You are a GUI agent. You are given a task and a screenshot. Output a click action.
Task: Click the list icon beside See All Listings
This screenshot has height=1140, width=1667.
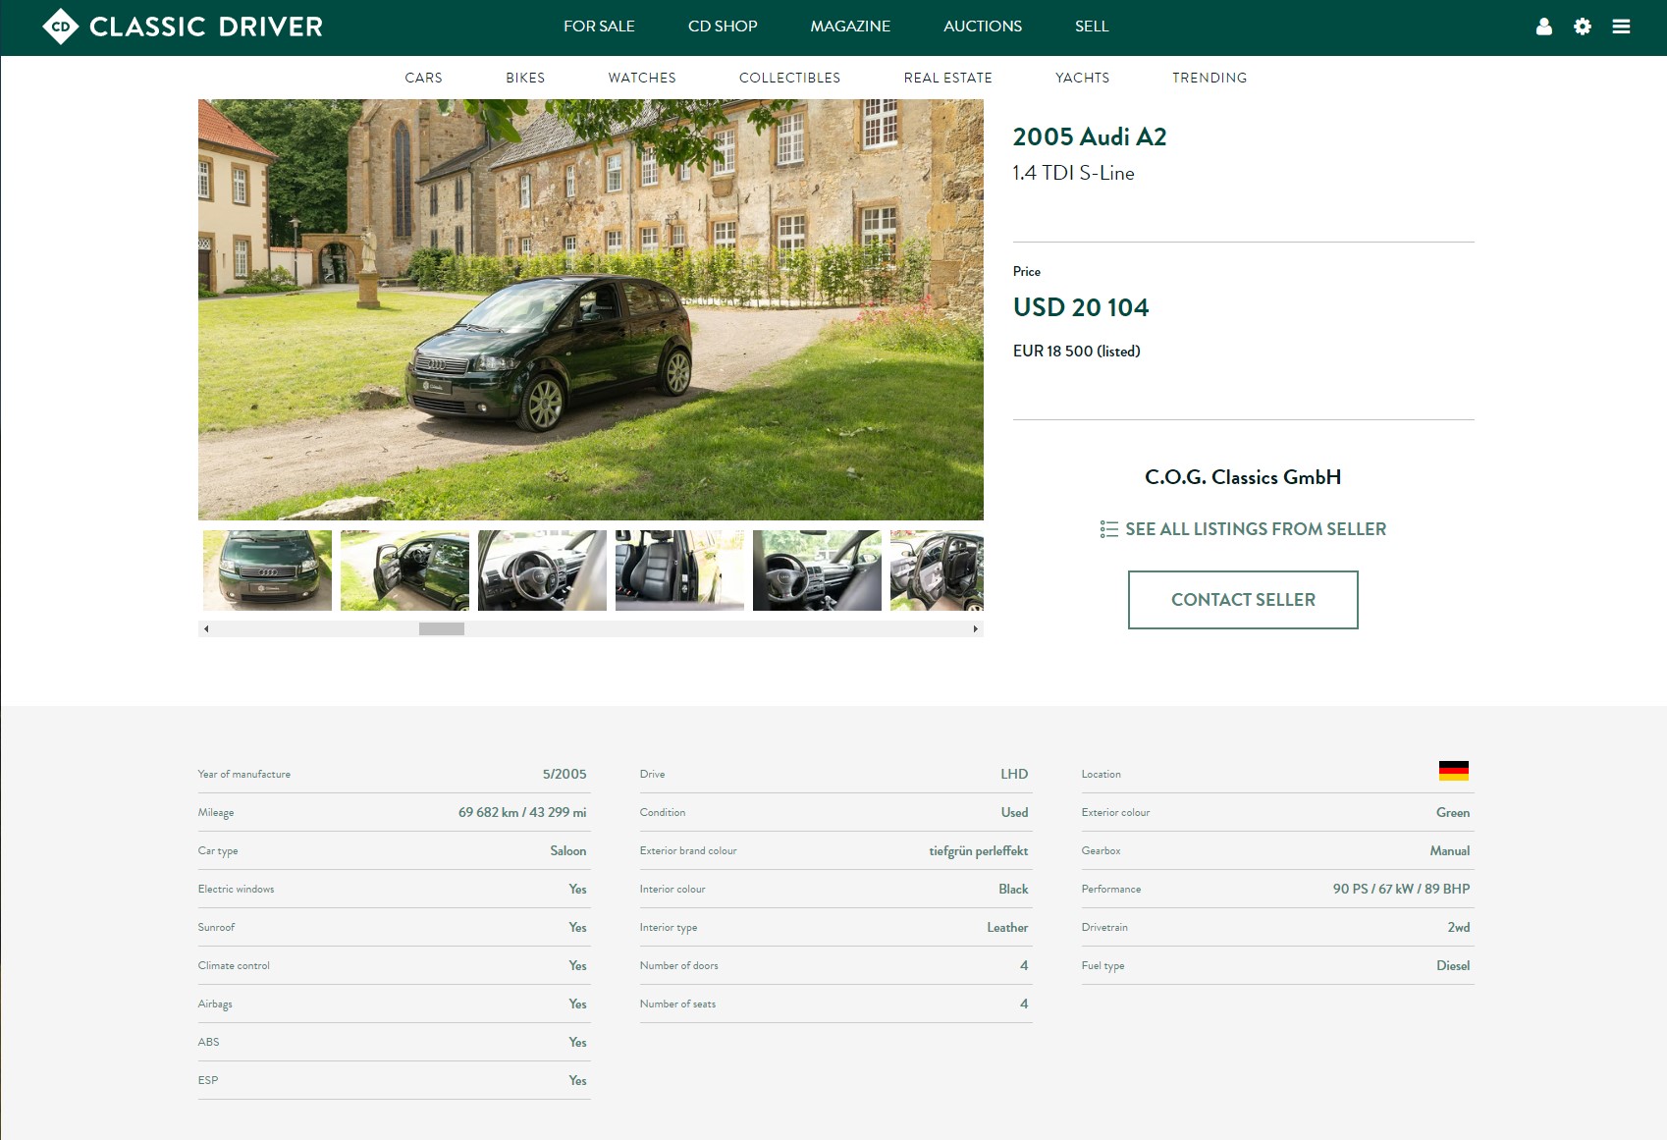1108,529
